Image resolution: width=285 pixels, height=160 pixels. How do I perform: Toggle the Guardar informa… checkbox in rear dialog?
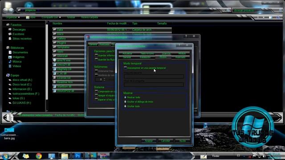coord(96,55)
